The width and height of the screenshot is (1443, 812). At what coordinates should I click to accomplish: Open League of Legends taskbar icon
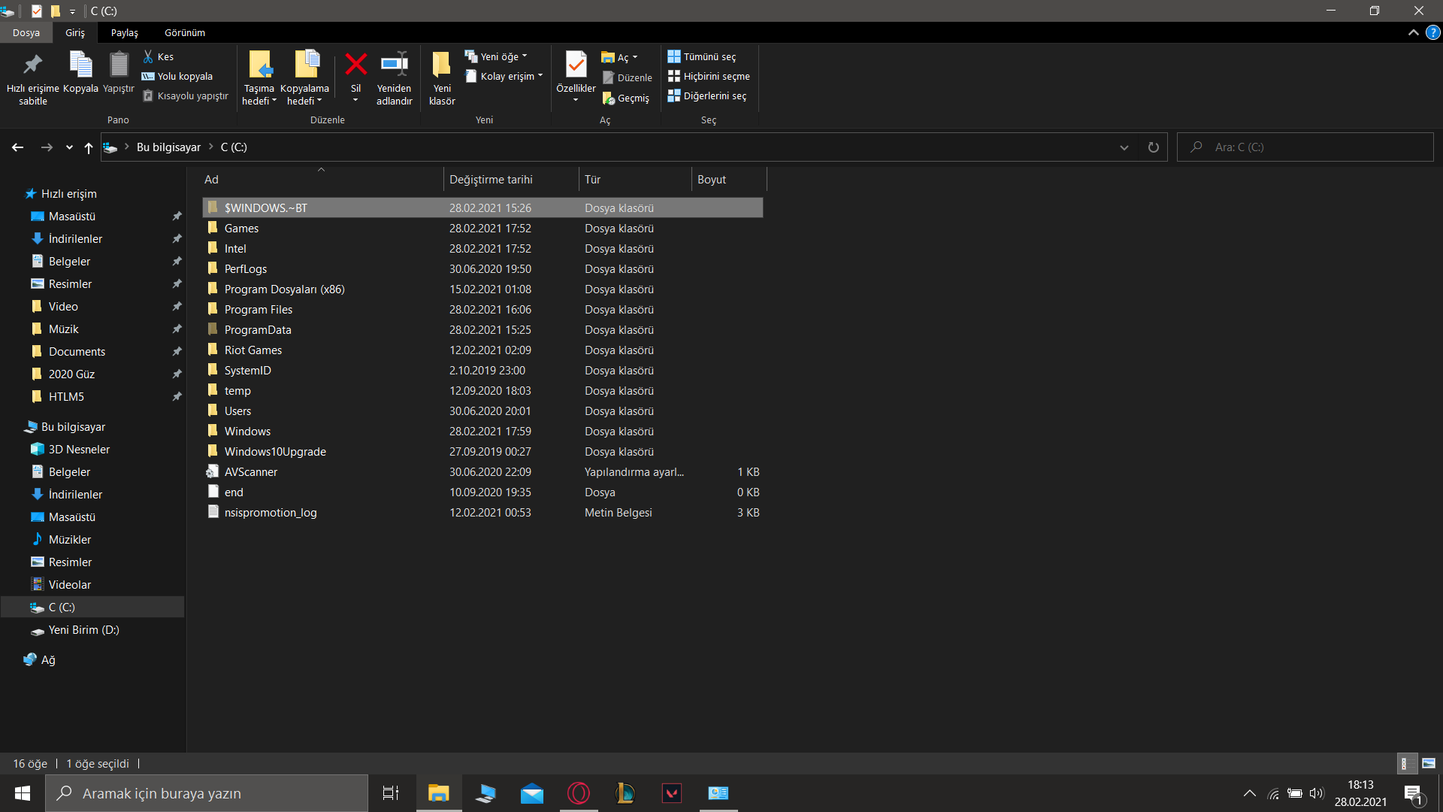click(625, 793)
